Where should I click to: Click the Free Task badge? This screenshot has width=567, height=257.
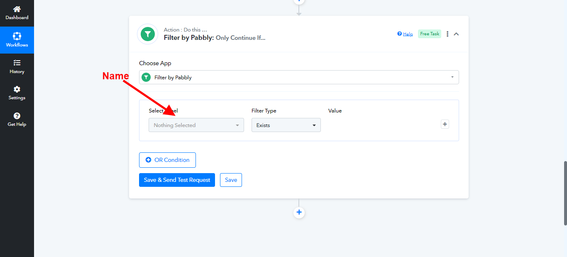[x=429, y=34]
